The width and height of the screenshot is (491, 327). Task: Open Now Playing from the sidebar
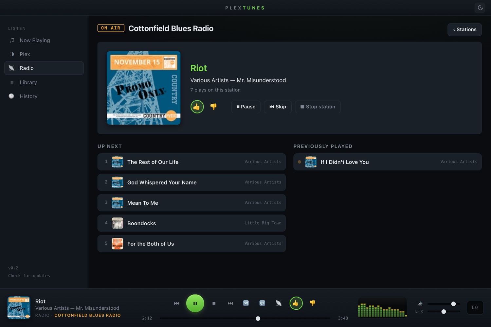point(44,40)
